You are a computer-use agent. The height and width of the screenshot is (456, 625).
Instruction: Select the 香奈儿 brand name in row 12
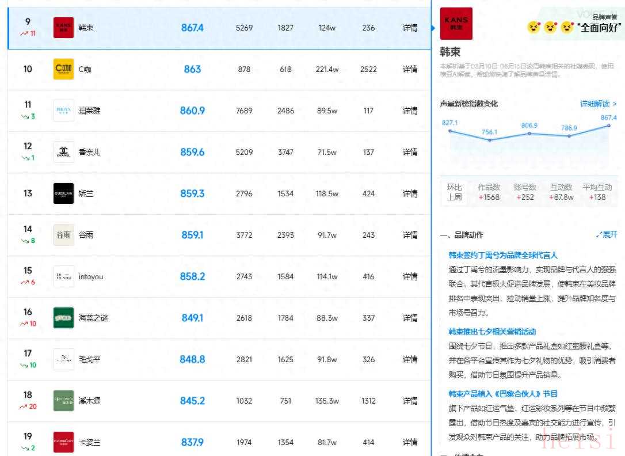pos(89,152)
